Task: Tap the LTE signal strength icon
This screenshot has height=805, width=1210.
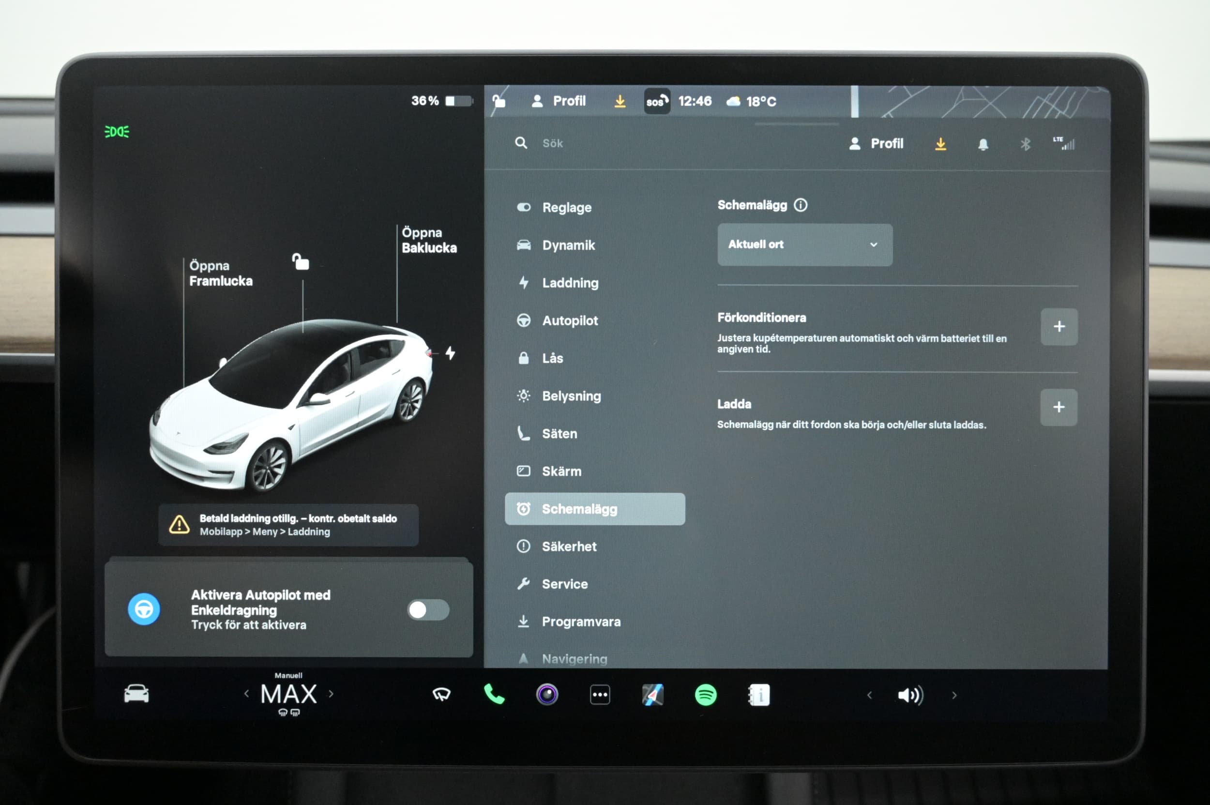Action: (1063, 143)
